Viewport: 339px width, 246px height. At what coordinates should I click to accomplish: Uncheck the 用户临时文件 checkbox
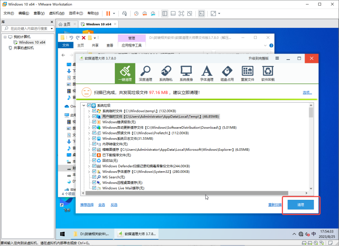[94, 116]
